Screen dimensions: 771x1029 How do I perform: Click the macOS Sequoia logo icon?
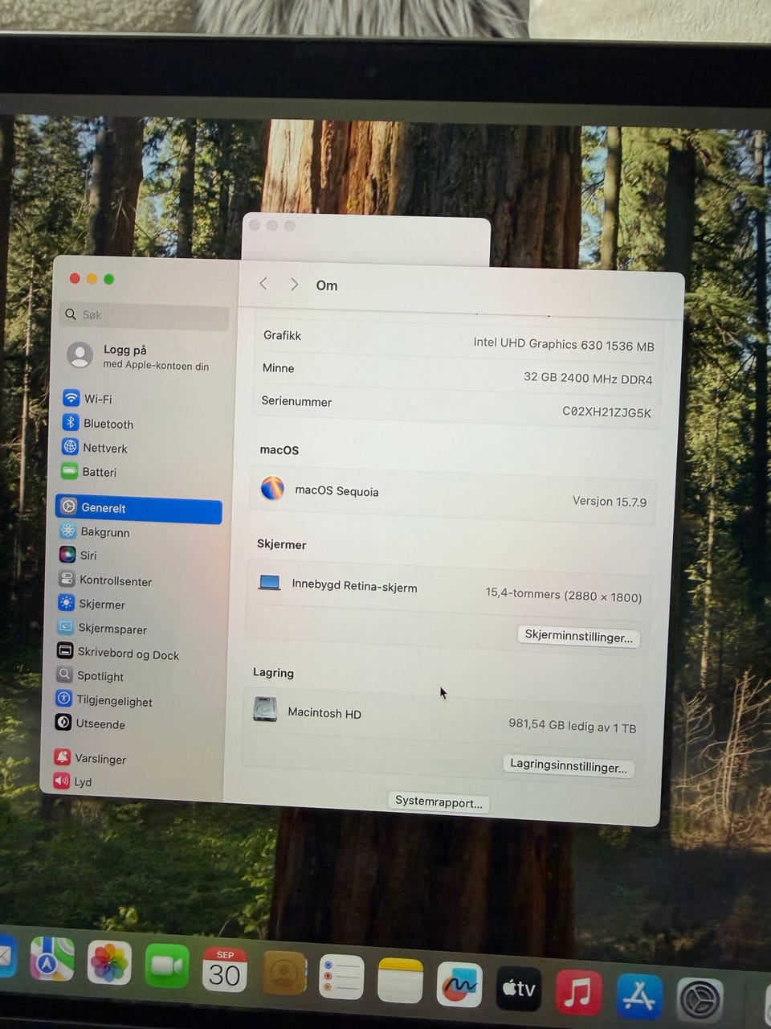click(x=272, y=488)
